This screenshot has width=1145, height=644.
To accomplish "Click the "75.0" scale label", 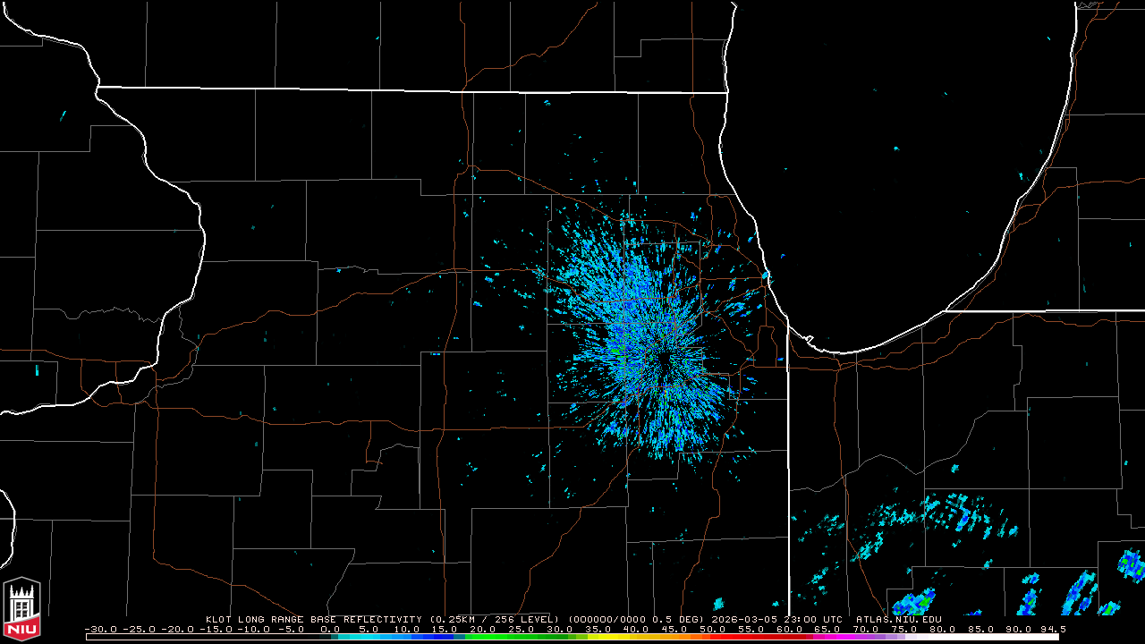I will [903, 629].
